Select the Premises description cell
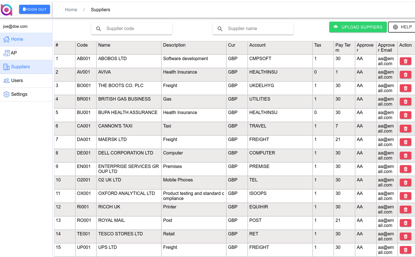 click(194, 169)
